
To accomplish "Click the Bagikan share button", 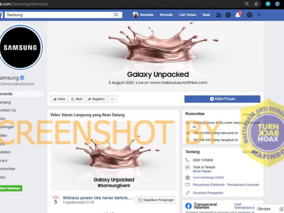I will (x=96, y=99).
